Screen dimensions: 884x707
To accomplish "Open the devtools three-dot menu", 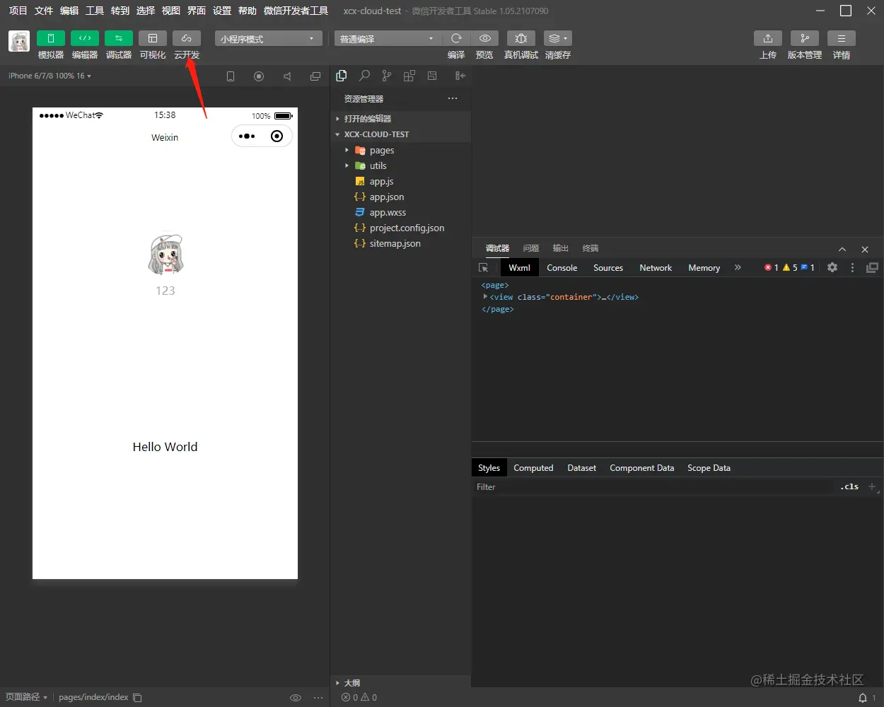I will tap(852, 267).
